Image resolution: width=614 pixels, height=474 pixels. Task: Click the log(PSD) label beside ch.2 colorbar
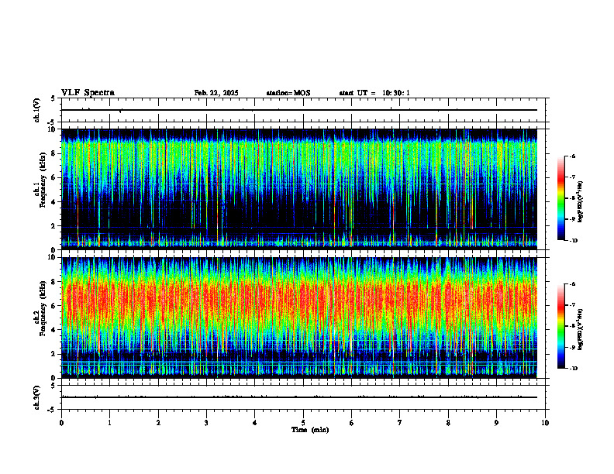(x=581, y=330)
